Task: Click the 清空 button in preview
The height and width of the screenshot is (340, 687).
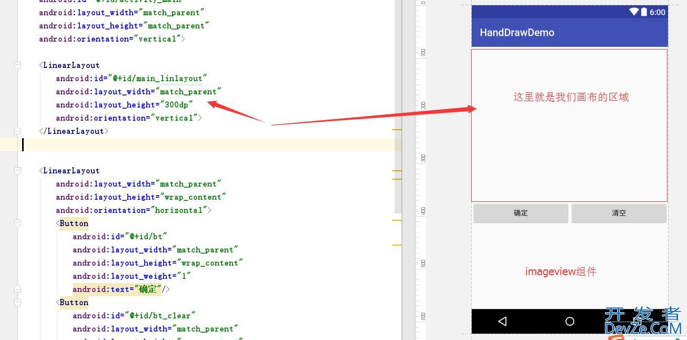Action: pos(619,213)
